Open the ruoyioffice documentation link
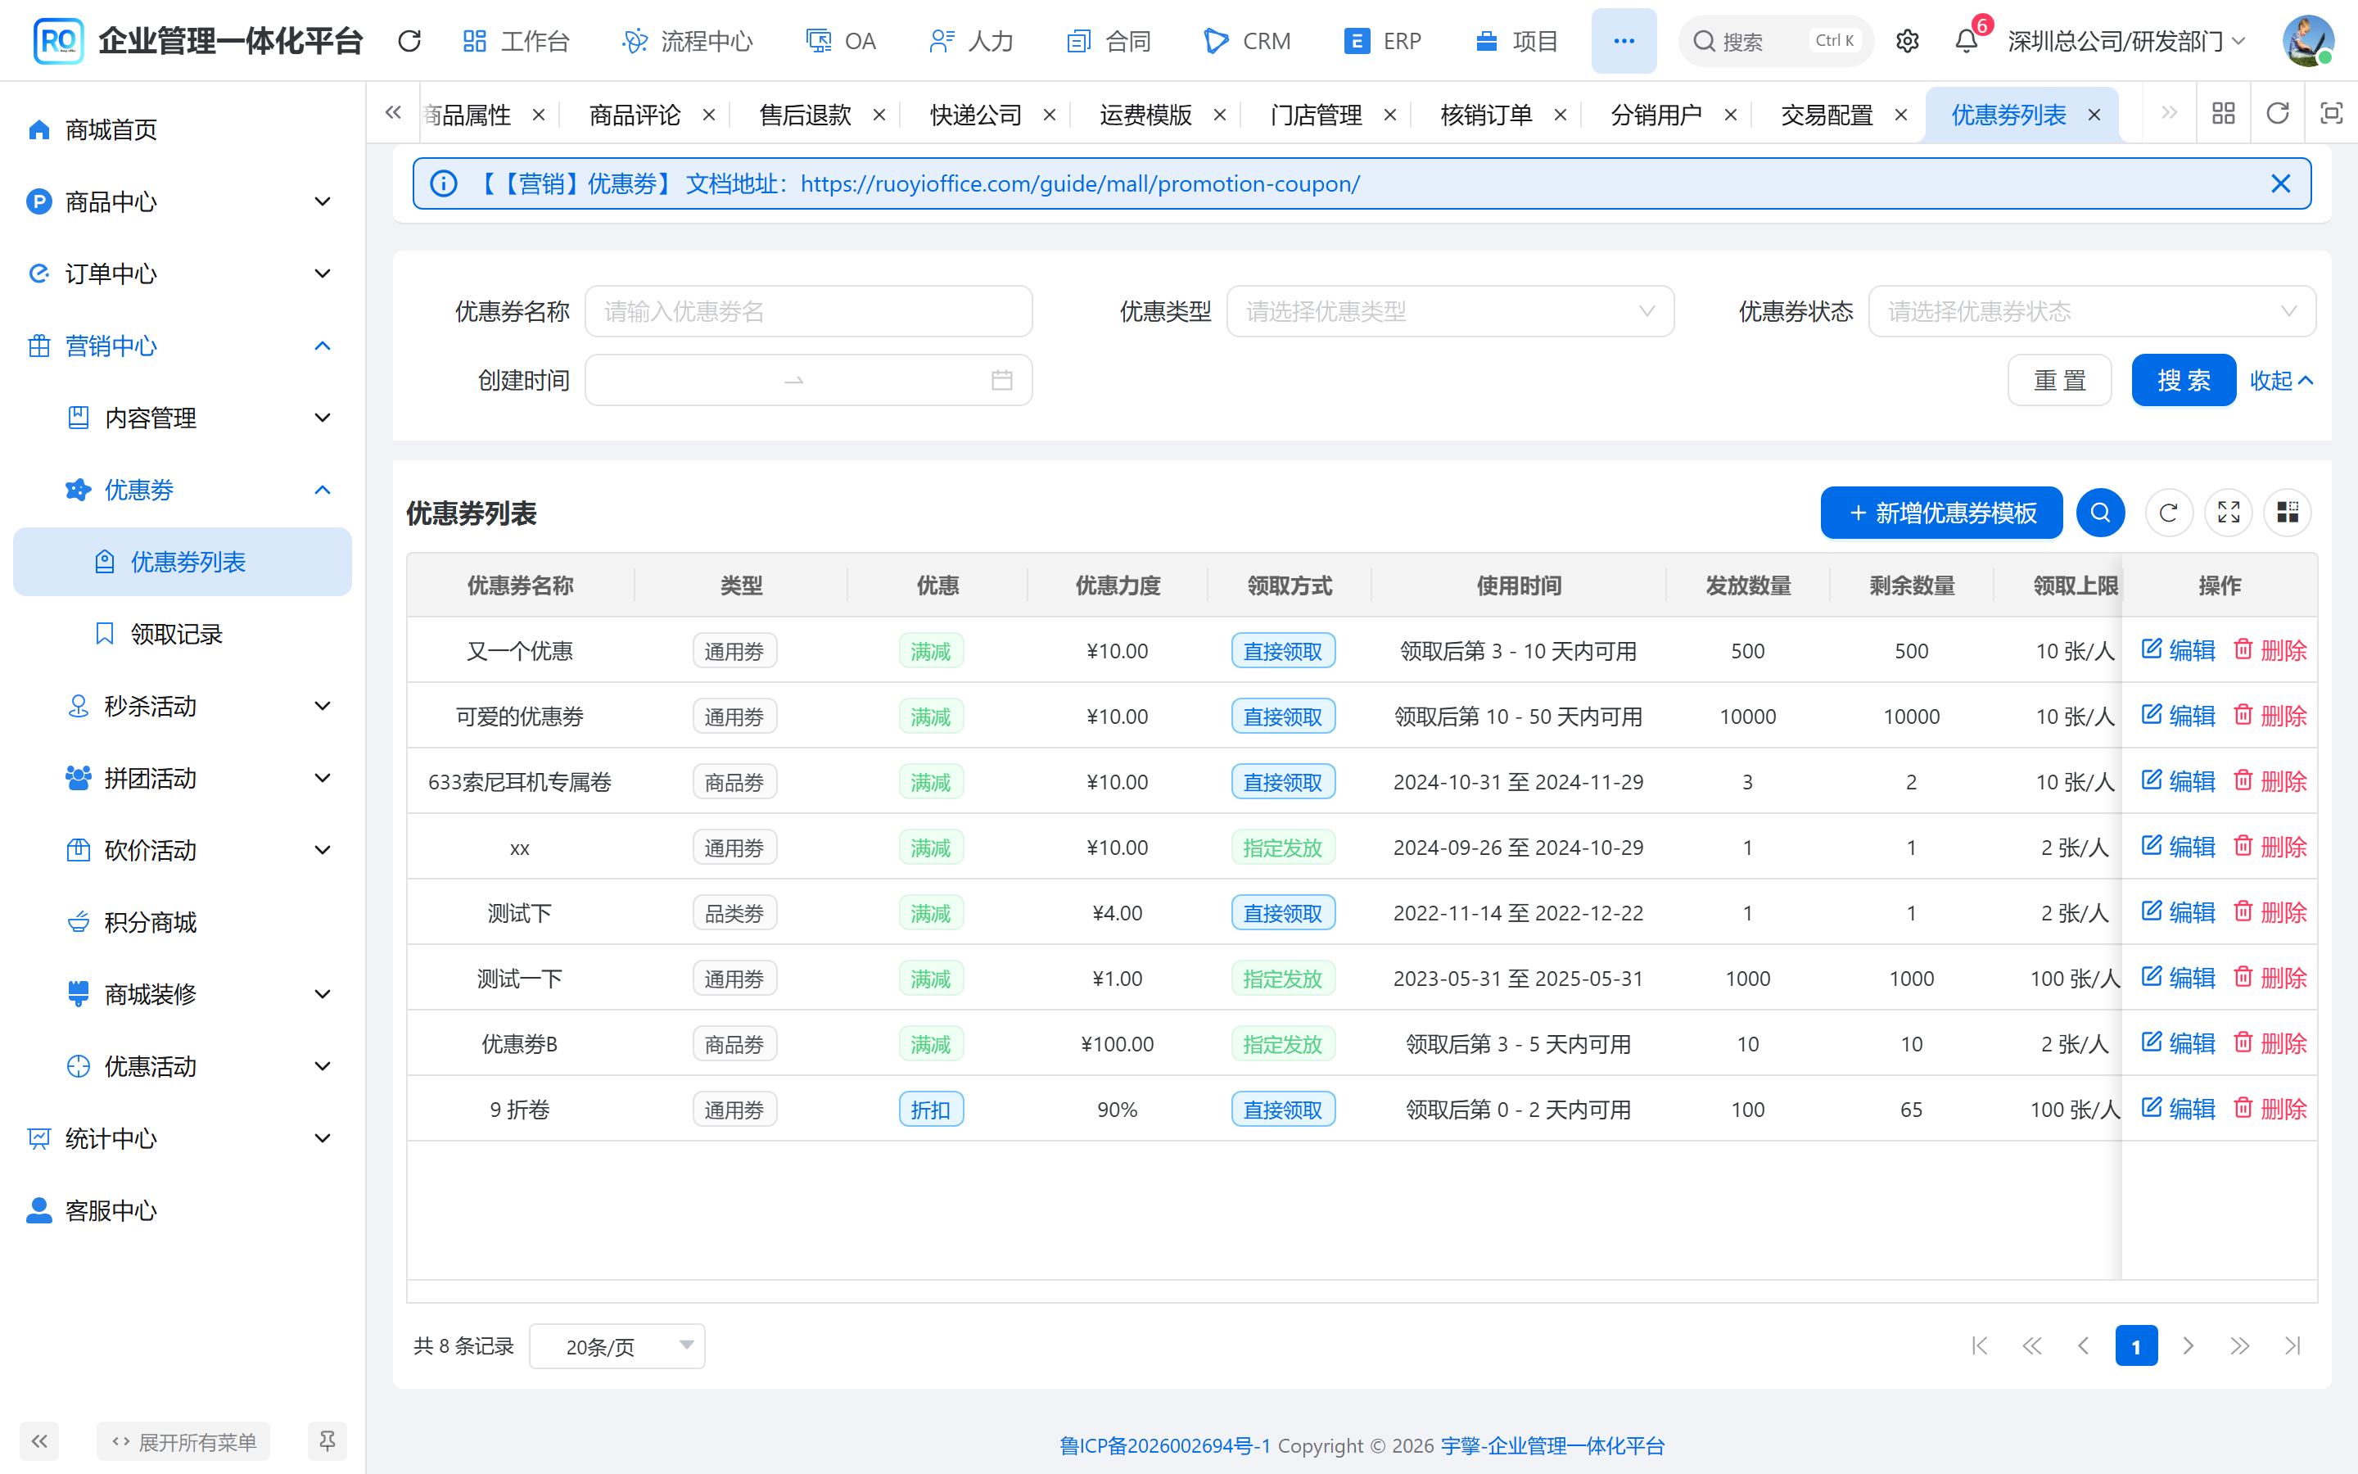The width and height of the screenshot is (2358, 1474). [1080, 183]
